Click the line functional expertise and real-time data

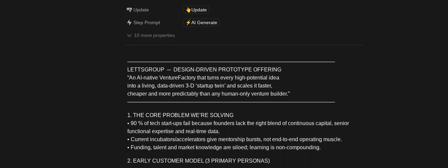(173, 131)
